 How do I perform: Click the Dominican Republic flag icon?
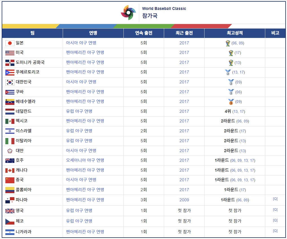[x=10, y=63]
